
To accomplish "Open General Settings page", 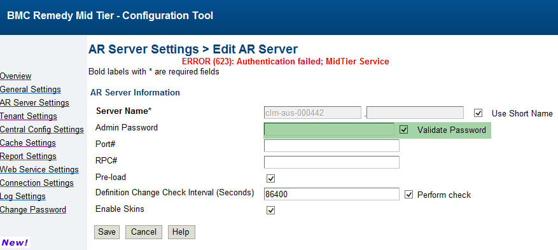I will pyautogui.click(x=31, y=89).
